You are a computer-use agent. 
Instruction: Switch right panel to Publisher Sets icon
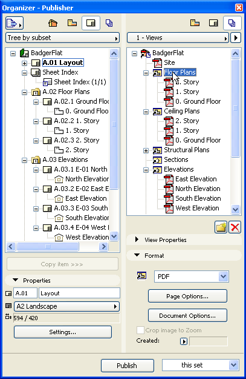click(x=232, y=23)
